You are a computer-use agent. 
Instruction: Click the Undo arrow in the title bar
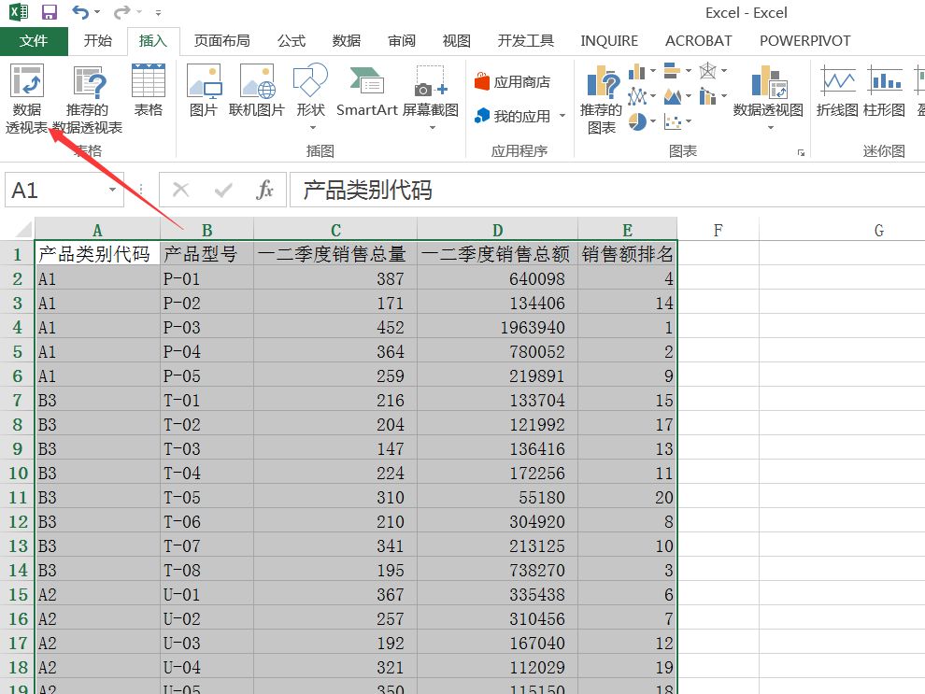[x=80, y=13]
